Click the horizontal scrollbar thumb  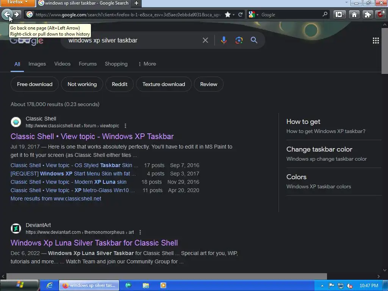tap(167, 276)
